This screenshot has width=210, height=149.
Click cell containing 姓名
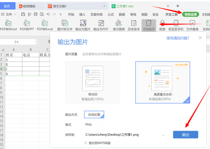[14, 55]
